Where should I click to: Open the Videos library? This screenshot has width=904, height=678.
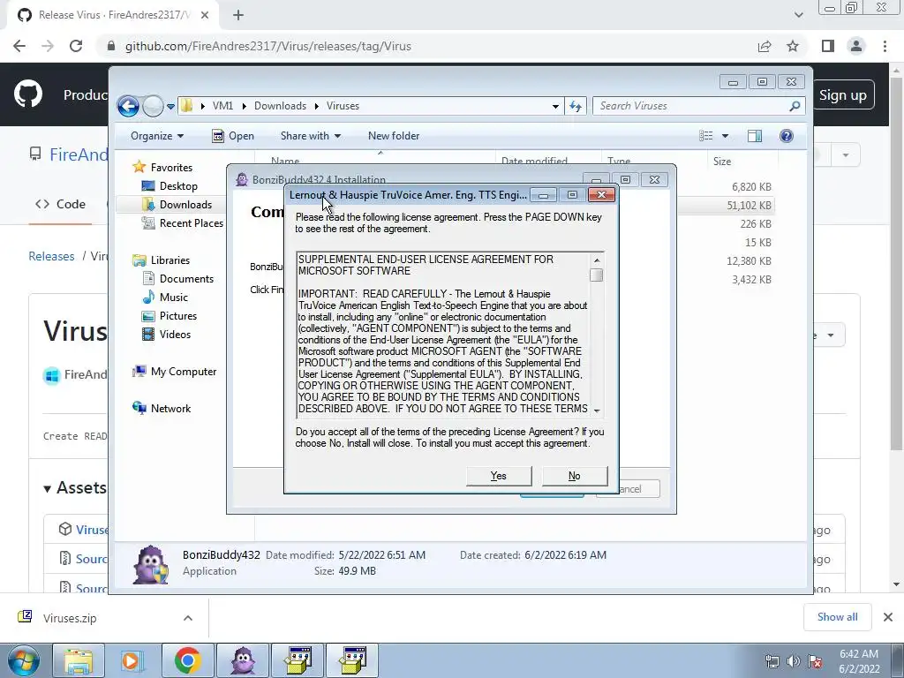175,335
